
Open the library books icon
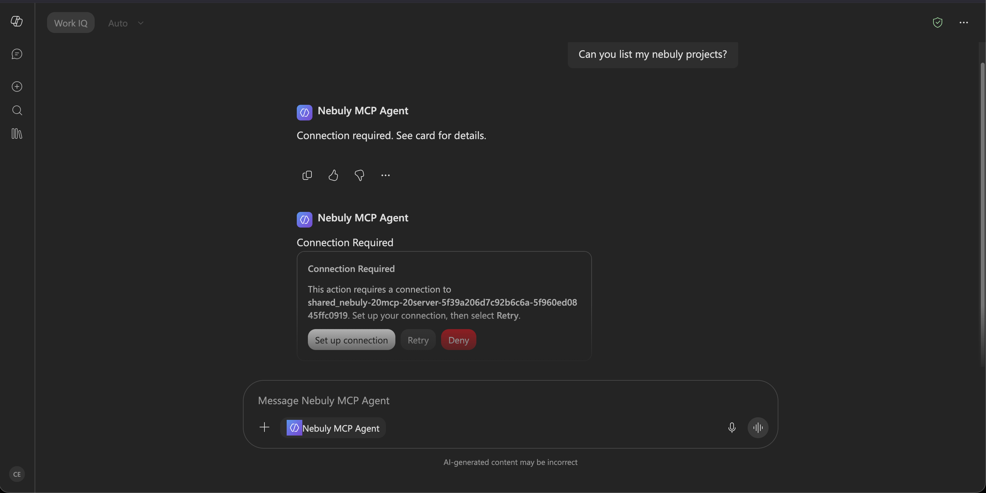(17, 134)
